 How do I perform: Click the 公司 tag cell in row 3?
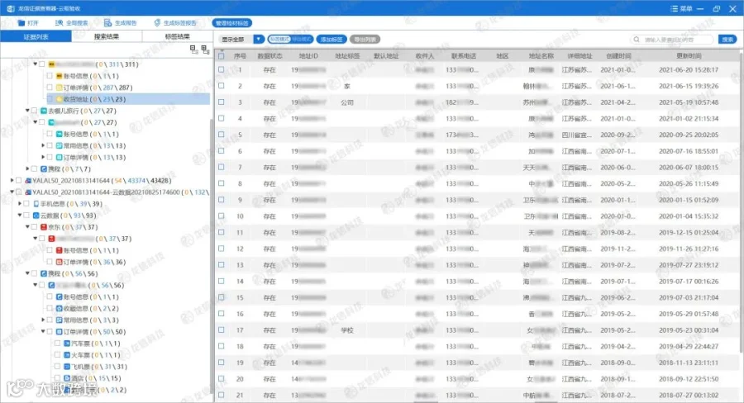(x=347, y=102)
